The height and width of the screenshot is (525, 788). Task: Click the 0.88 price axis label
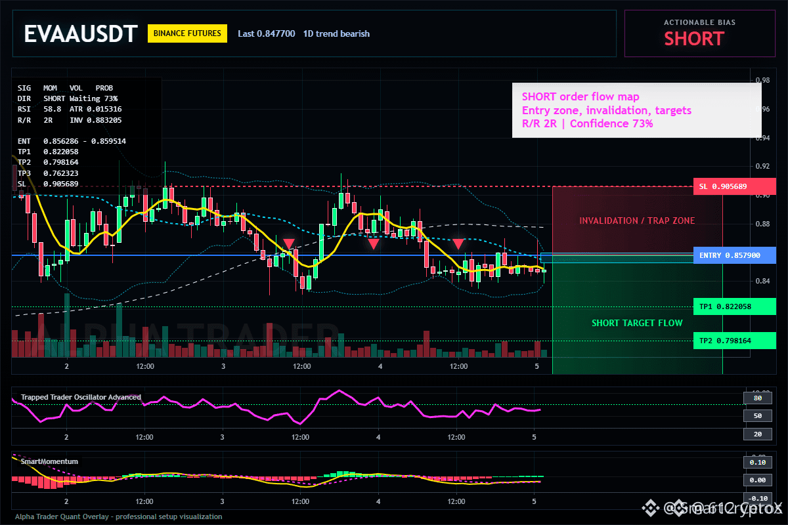[x=762, y=224]
